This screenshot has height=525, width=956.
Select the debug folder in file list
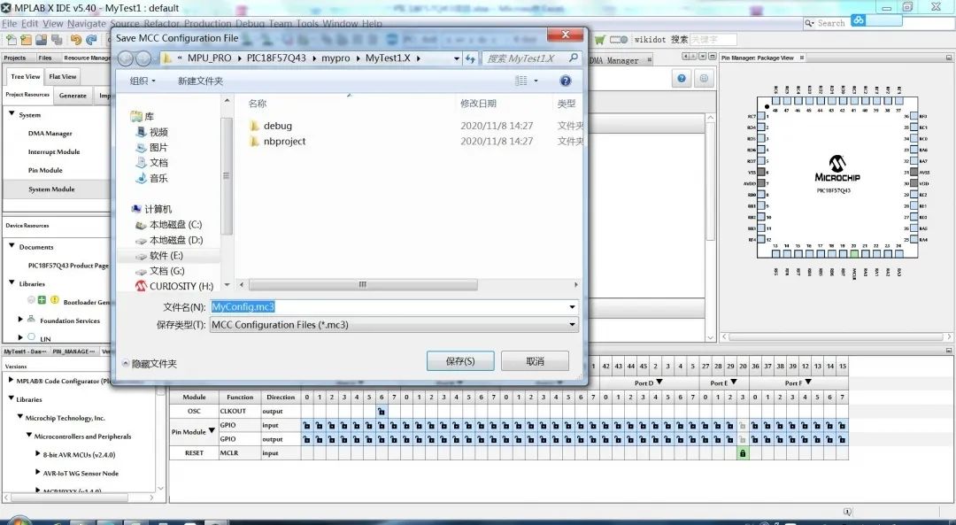(x=277, y=126)
